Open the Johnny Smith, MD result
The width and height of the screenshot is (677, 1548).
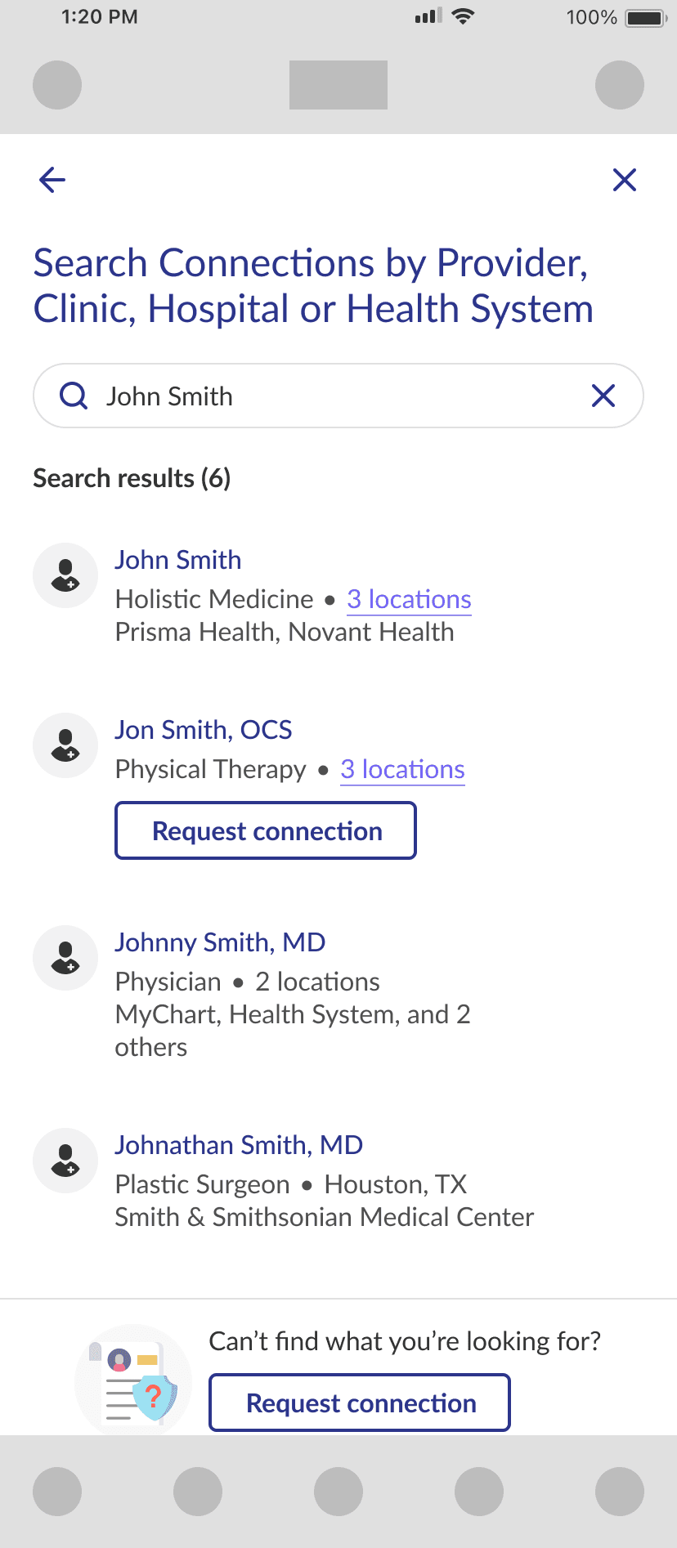click(x=220, y=942)
